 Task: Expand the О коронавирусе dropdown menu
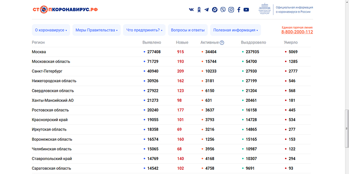click(51, 30)
